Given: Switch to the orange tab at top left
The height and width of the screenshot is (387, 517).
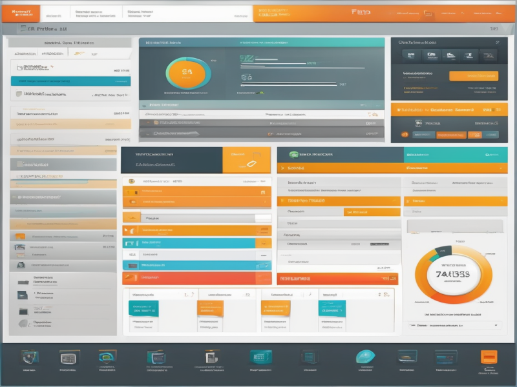Looking at the screenshot, I should coord(20,12).
